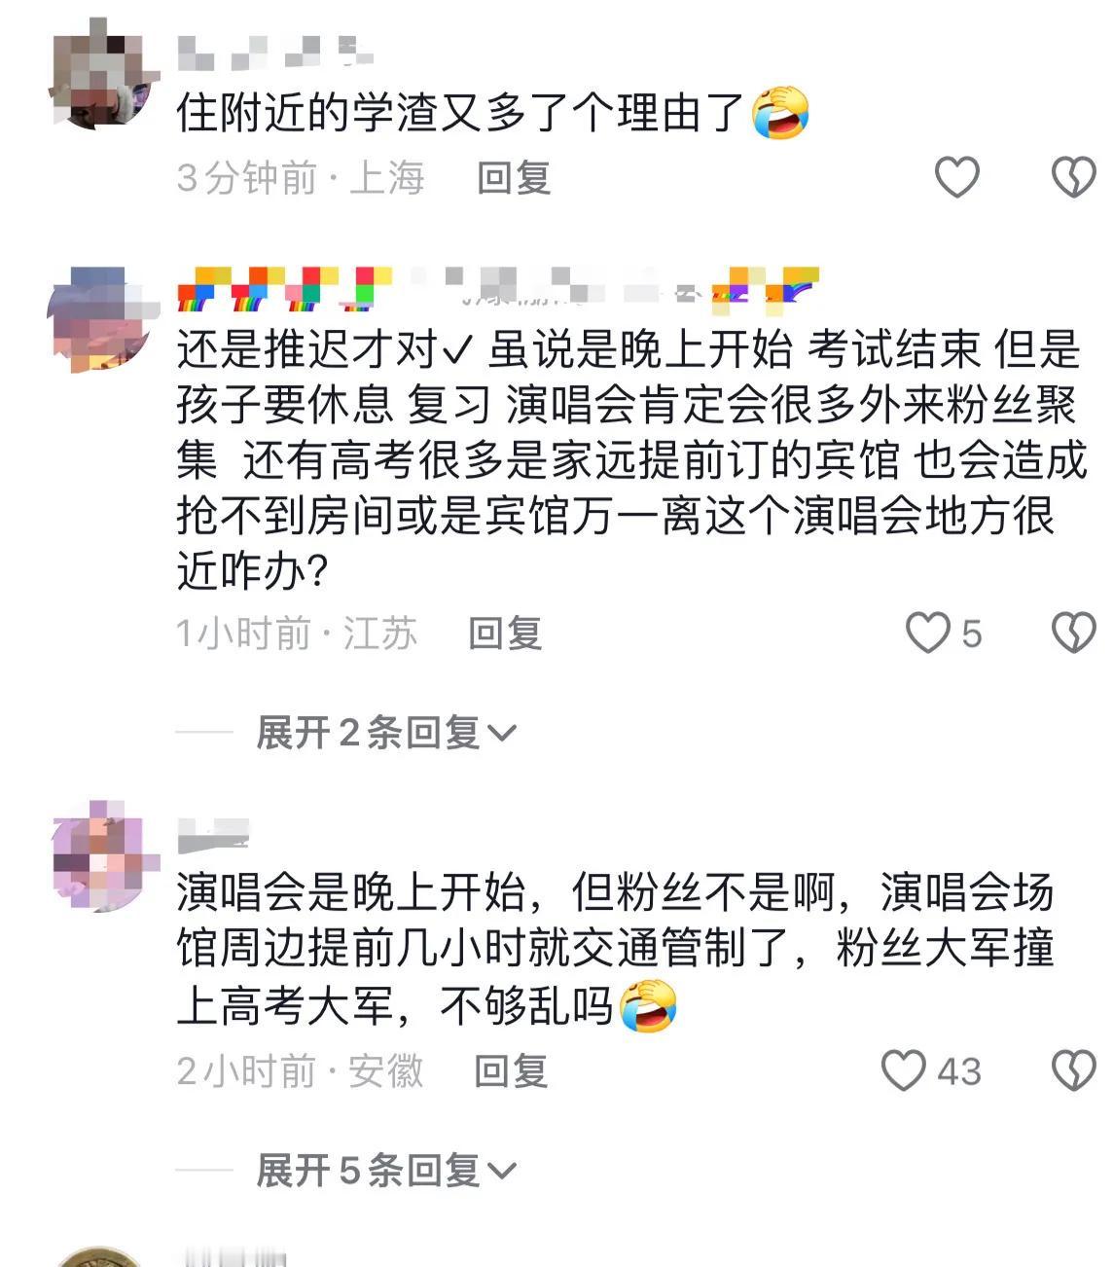Open the partially visible avatar below the 展开5条回复 row
This screenshot has width=1113, height=1267.
pyautogui.click(x=97, y=1256)
